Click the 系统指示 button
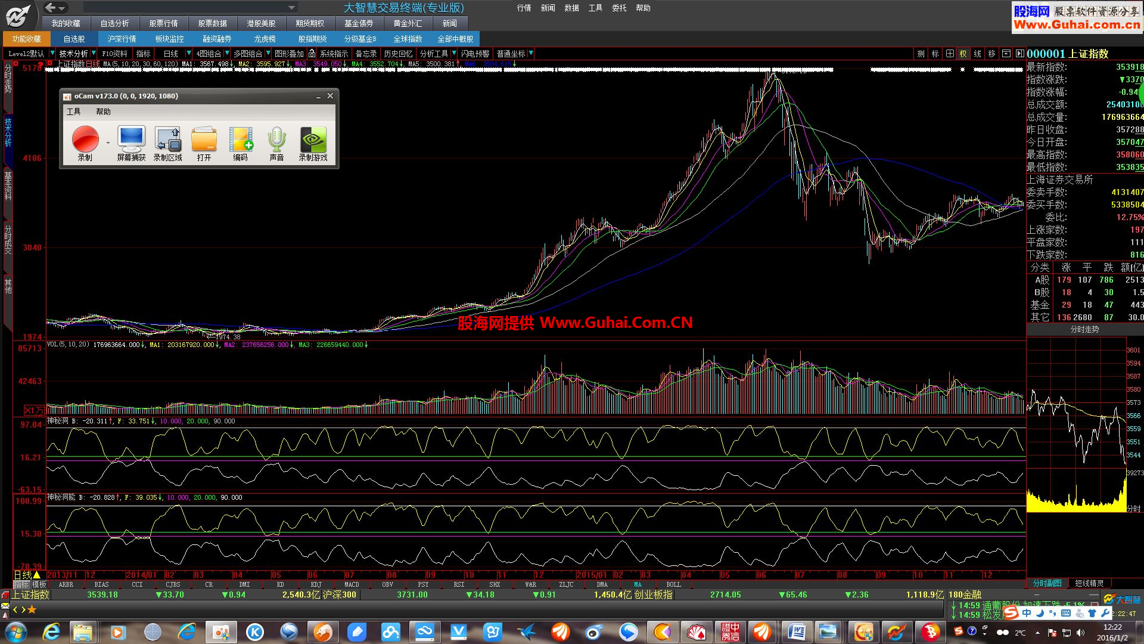 [x=334, y=54]
